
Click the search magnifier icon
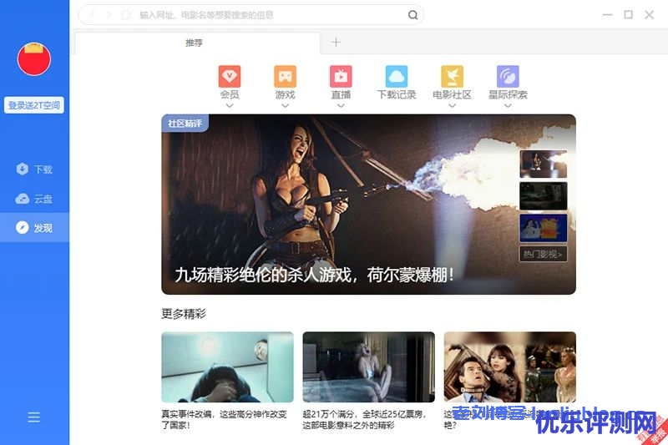tap(412, 15)
